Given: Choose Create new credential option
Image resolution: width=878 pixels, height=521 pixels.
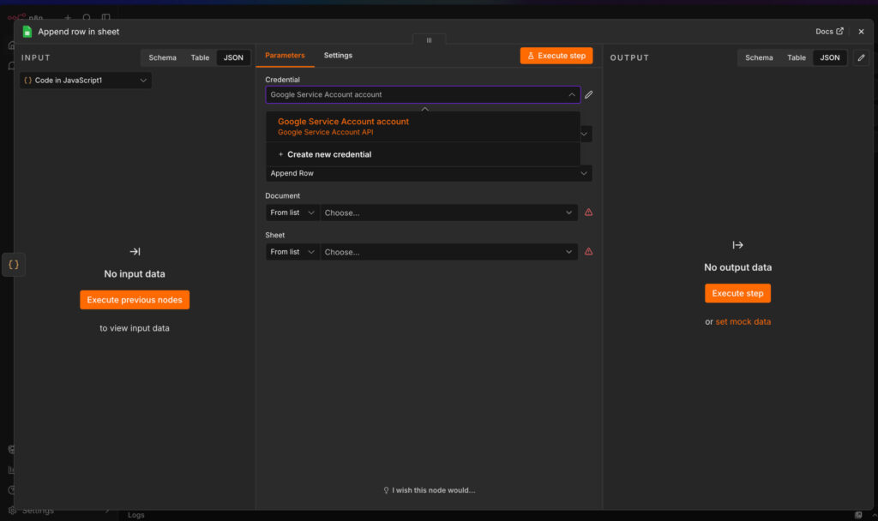Looking at the screenshot, I should pos(423,154).
